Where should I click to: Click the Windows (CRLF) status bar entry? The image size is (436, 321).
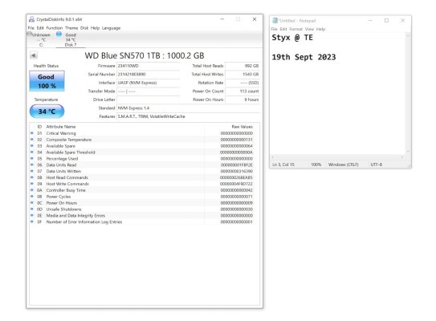point(344,165)
